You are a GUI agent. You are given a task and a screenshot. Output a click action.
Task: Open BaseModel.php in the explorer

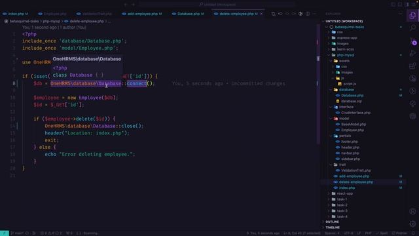click(x=354, y=125)
